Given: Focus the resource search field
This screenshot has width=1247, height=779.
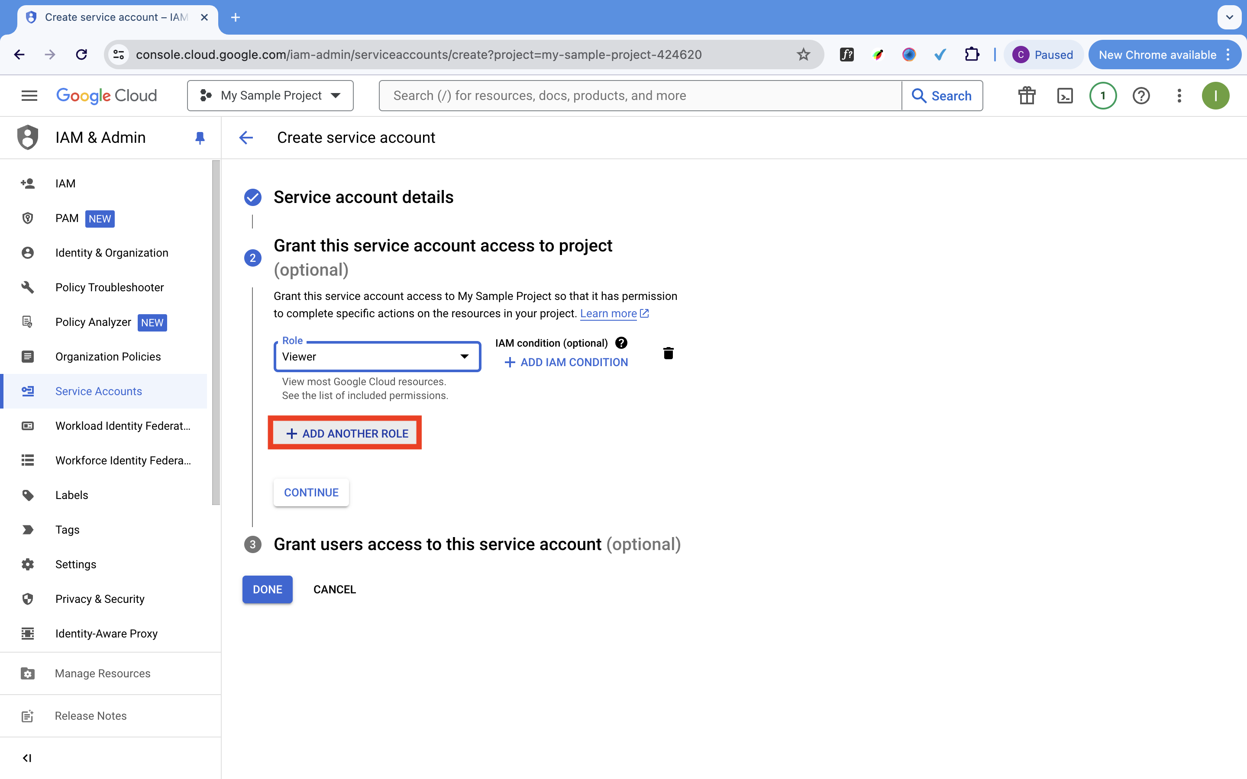Looking at the screenshot, I should (640, 95).
